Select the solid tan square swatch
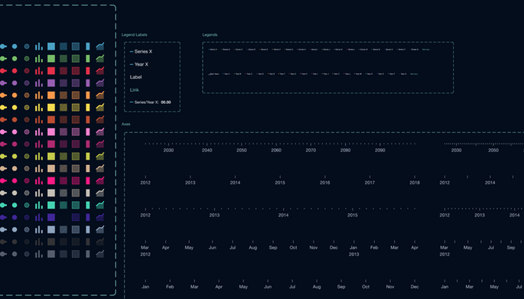 [51, 168]
